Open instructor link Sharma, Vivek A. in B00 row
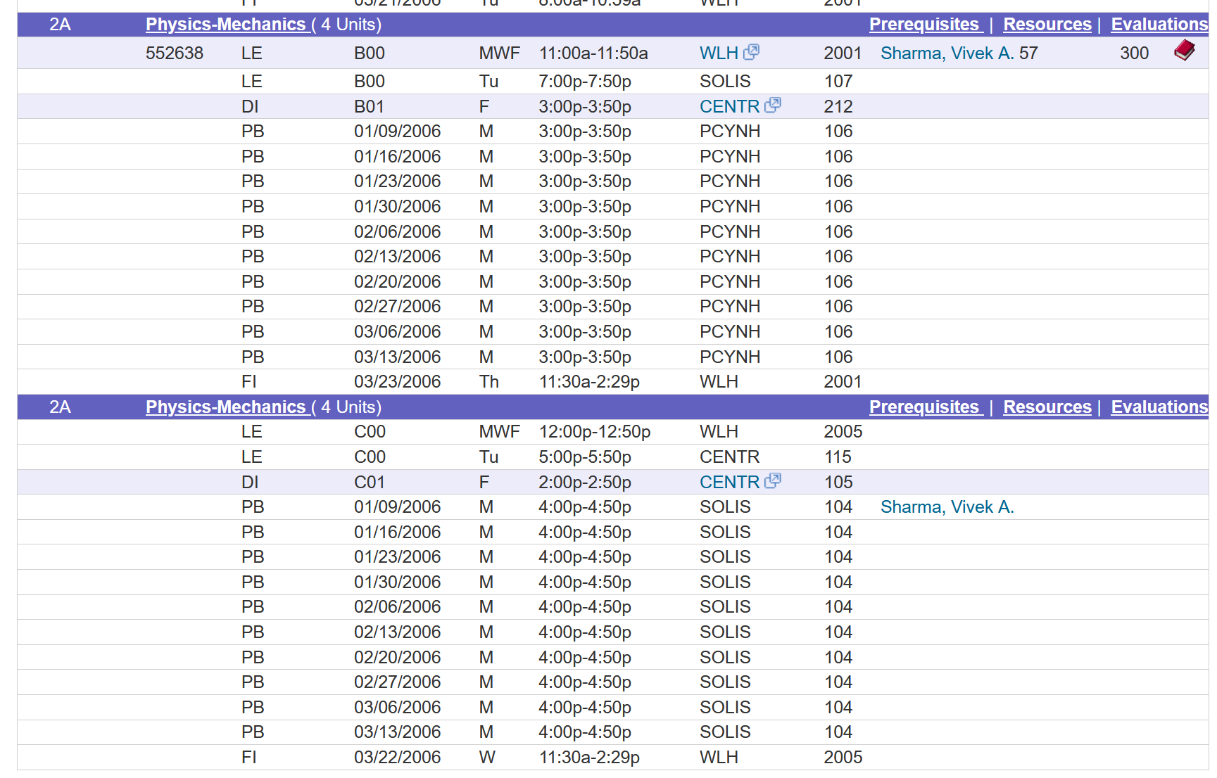 [x=947, y=53]
